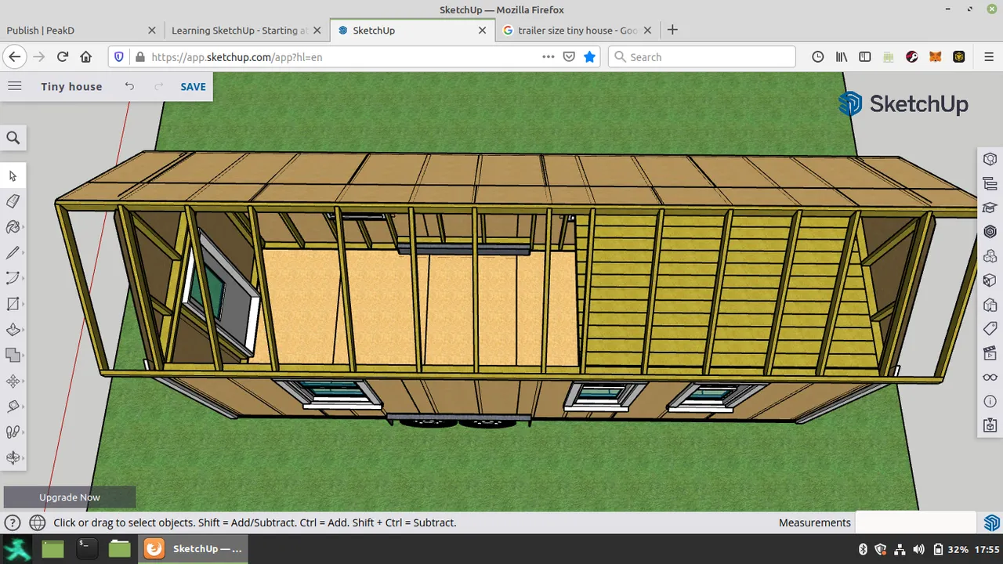
Task: Open the SketchUp search tool
Action: click(x=13, y=138)
